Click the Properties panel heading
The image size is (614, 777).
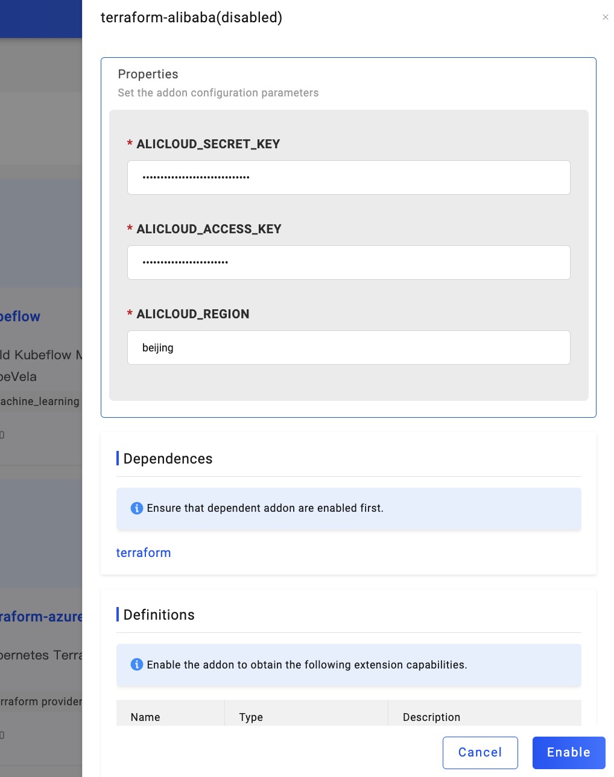point(148,74)
